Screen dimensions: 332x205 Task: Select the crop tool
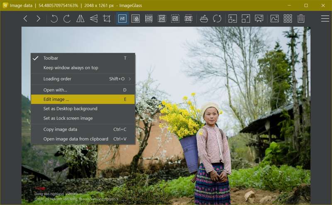107,19
